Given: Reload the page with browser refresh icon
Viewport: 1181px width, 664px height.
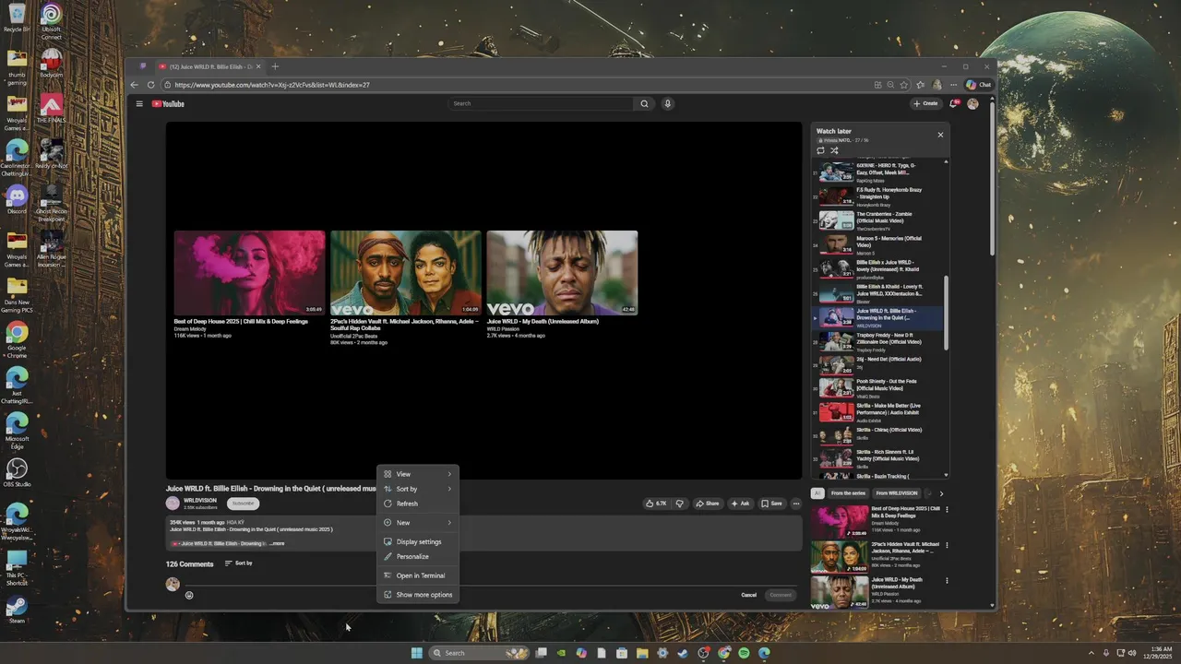Looking at the screenshot, I should (151, 84).
